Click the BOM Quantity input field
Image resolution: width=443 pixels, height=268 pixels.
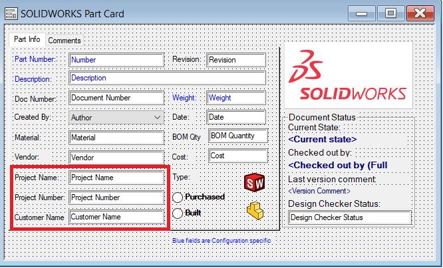coord(238,136)
